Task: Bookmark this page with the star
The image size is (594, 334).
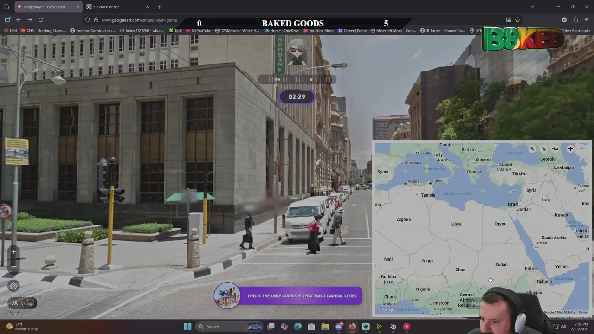Action: 517,20
